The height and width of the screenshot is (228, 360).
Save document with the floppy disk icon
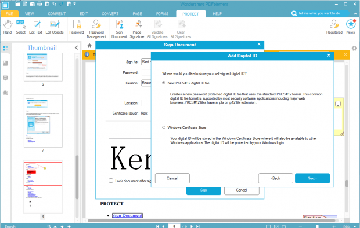tap(25, 4)
